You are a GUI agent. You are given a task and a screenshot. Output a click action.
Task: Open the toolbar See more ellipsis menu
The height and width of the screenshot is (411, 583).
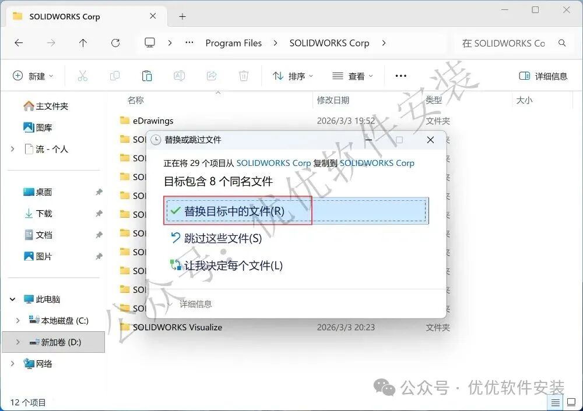point(401,76)
